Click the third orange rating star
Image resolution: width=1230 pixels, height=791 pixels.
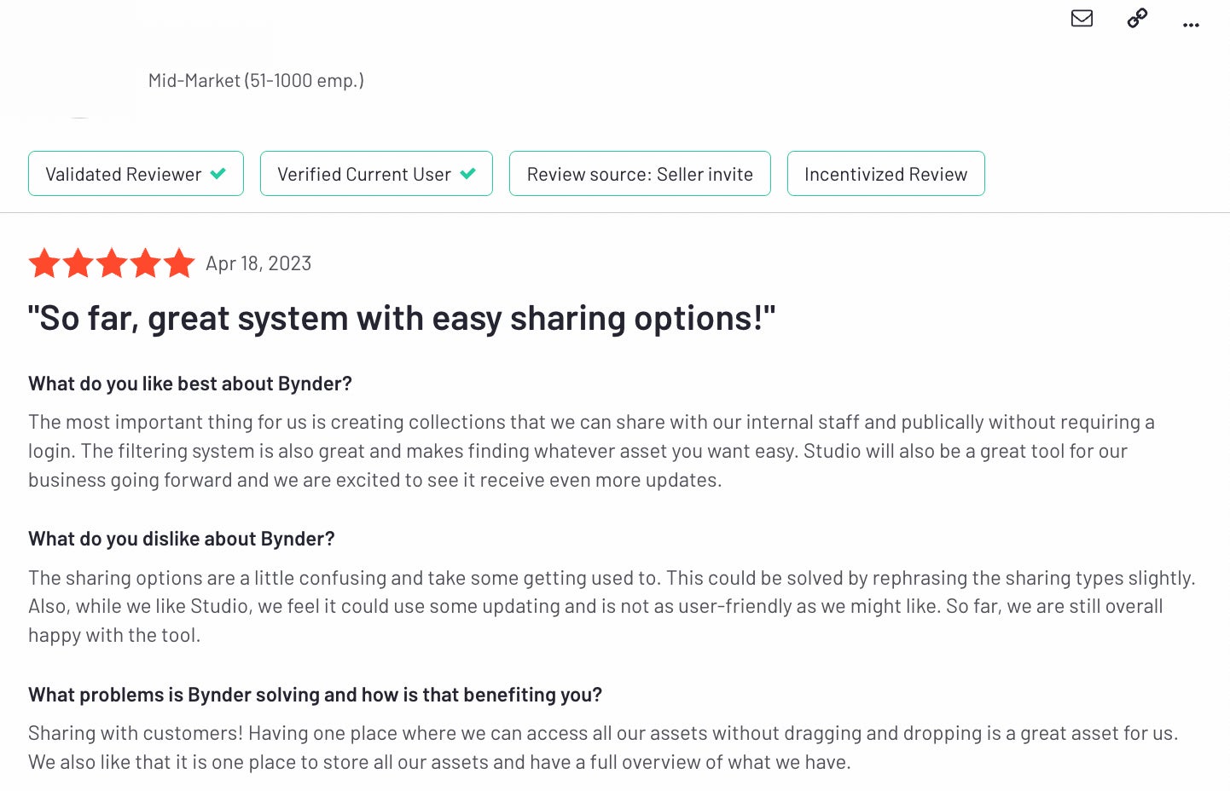click(x=112, y=263)
